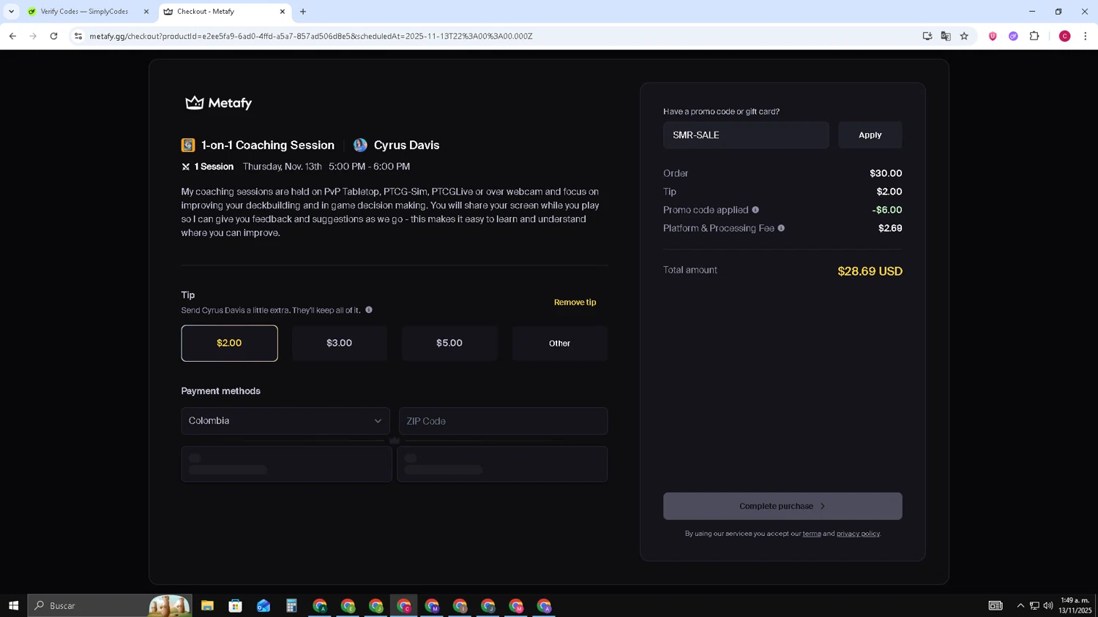Open Calculator from taskbar

click(291, 605)
